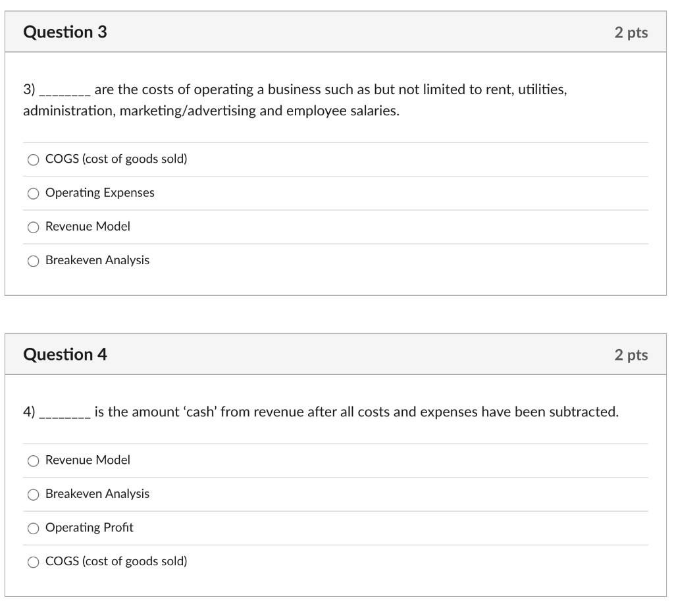Click the Operating Expenses answer label text

pyautogui.click(x=100, y=193)
